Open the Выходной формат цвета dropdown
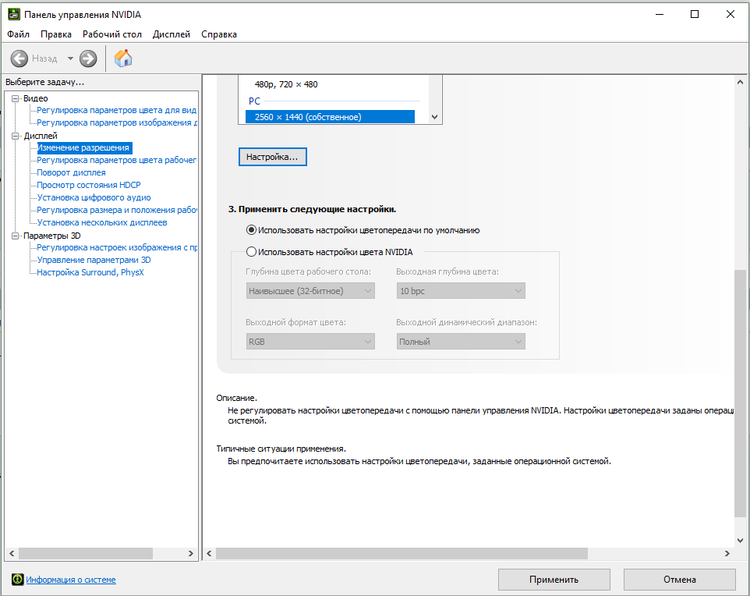The width and height of the screenshot is (750, 596). 310,342
